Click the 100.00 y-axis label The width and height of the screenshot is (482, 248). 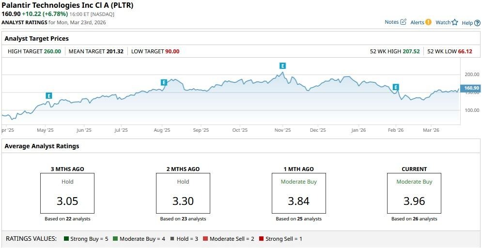click(472, 110)
